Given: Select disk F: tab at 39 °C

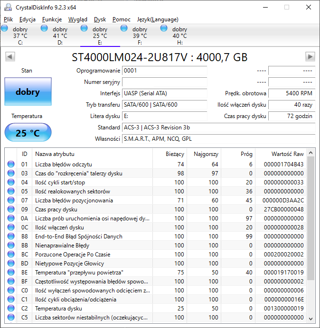Looking at the screenshot, I should pos(140,36).
